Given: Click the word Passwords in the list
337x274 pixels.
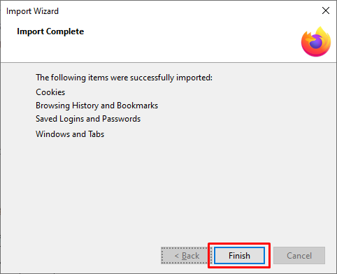Looking at the screenshot, I should coord(121,119).
